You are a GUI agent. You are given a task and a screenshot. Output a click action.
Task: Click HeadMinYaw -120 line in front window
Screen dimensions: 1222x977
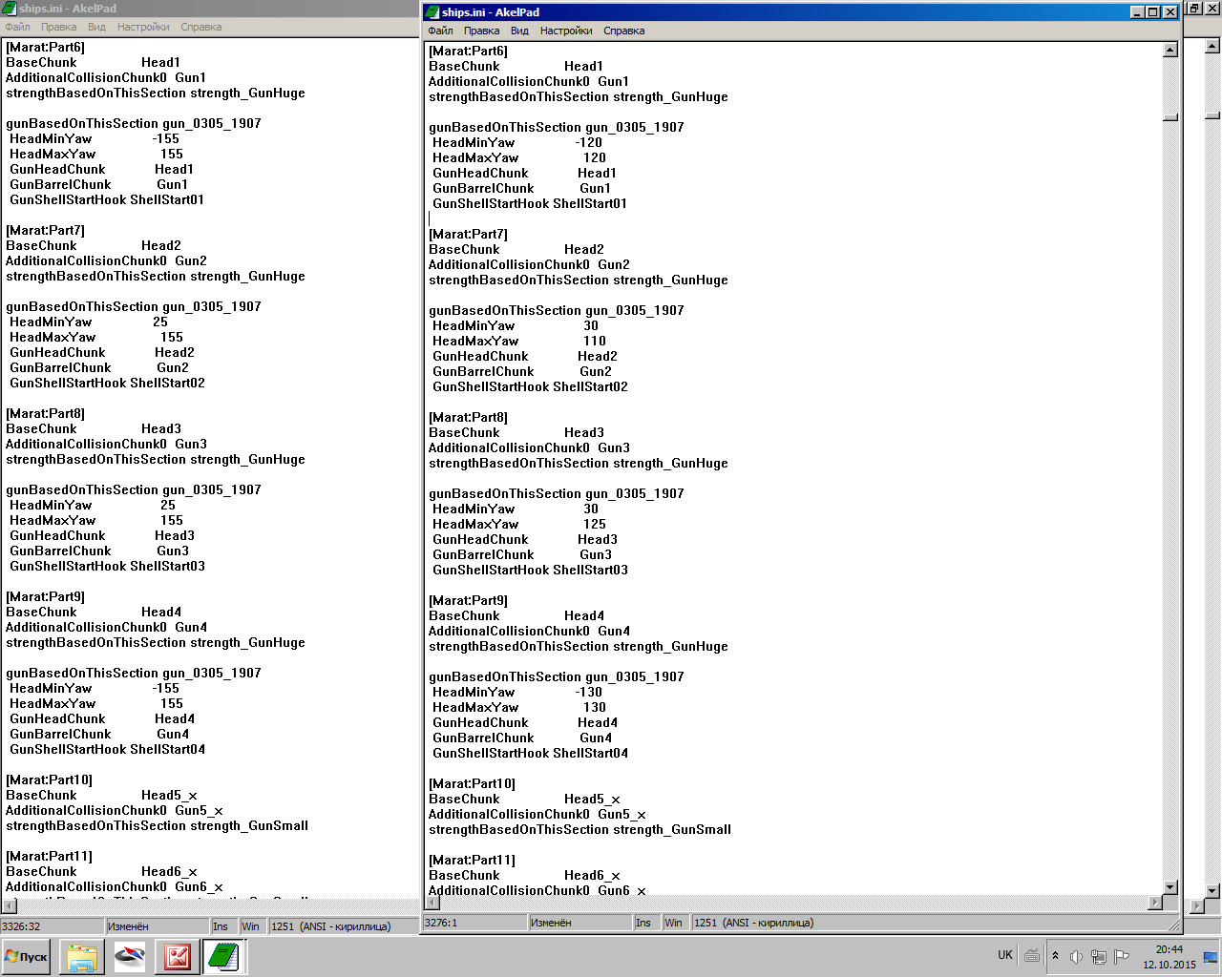point(517,142)
